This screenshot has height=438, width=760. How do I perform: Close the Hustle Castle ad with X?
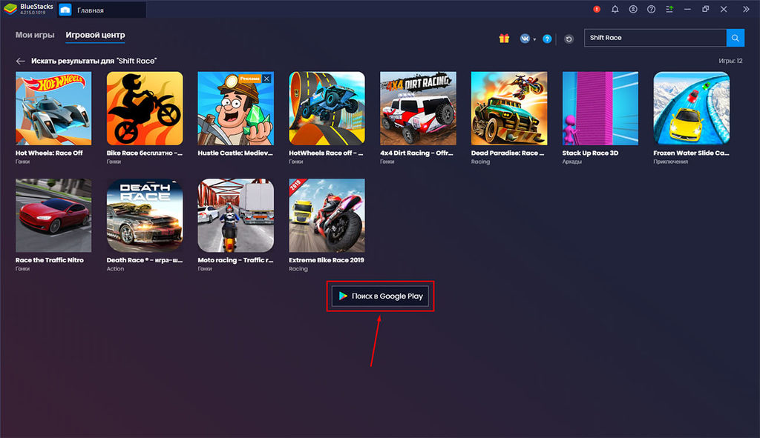266,79
